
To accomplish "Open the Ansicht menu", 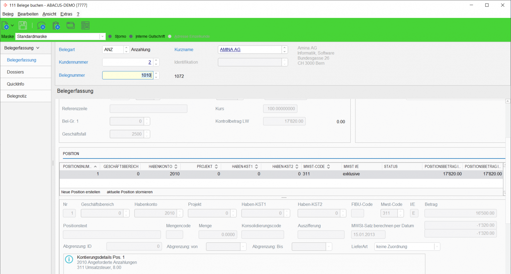I will (49, 14).
